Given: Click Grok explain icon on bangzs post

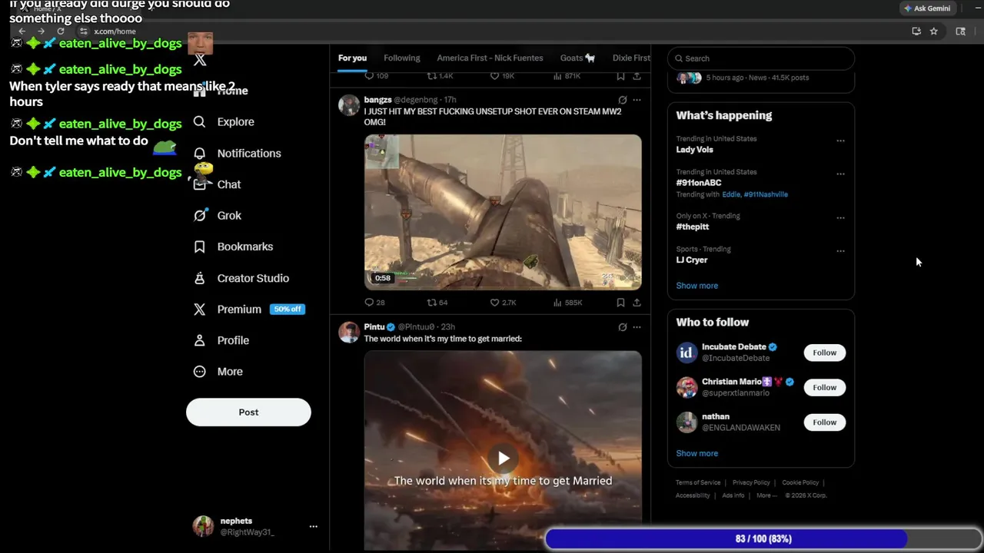Looking at the screenshot, I should [622, 100].
